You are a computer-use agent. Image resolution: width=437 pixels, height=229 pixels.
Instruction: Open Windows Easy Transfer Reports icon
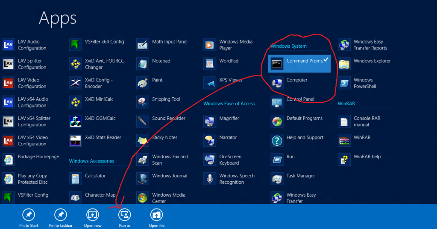[x=344, y=45]
